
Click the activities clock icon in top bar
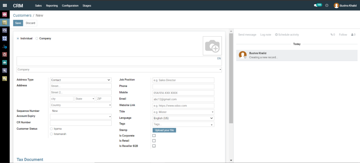coord(327,6)
